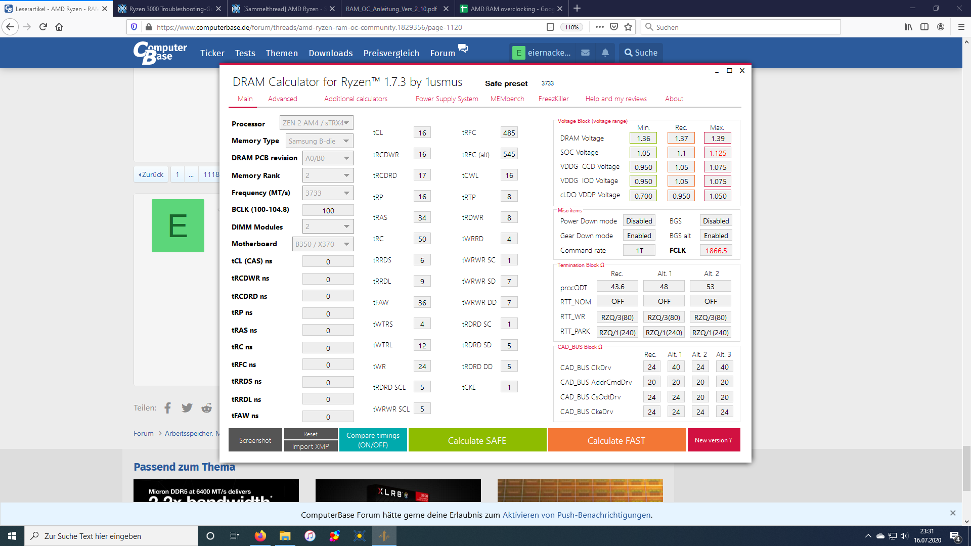Open ComputerBase messages envelope
This screenshot has height=546, width=971.
585,53
